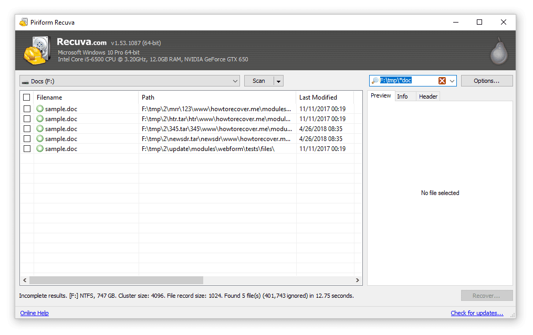The image size is (533, 335).
Task: Select date 11/11/2017 00:19 in htr.tar row
Action: 322,119
